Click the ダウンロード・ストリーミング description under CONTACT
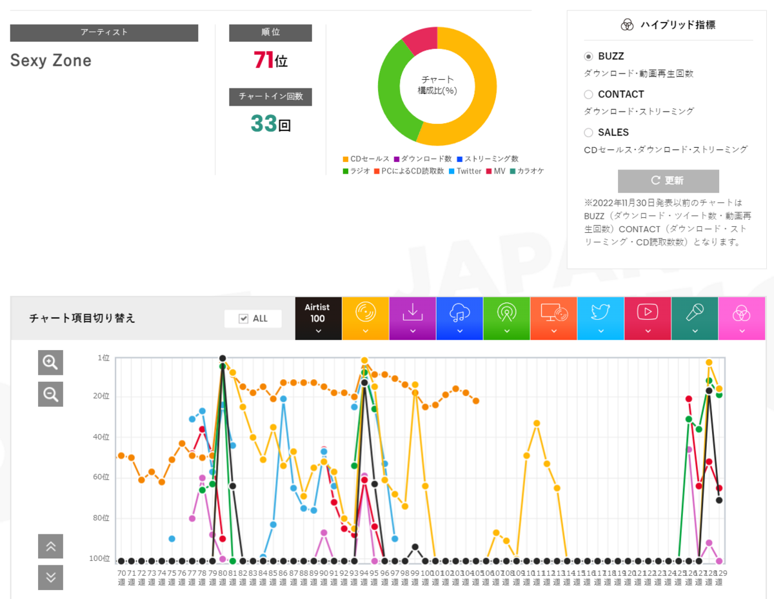Image resolution: width=774 pixels, height=599 pixels. click(639, 111)
